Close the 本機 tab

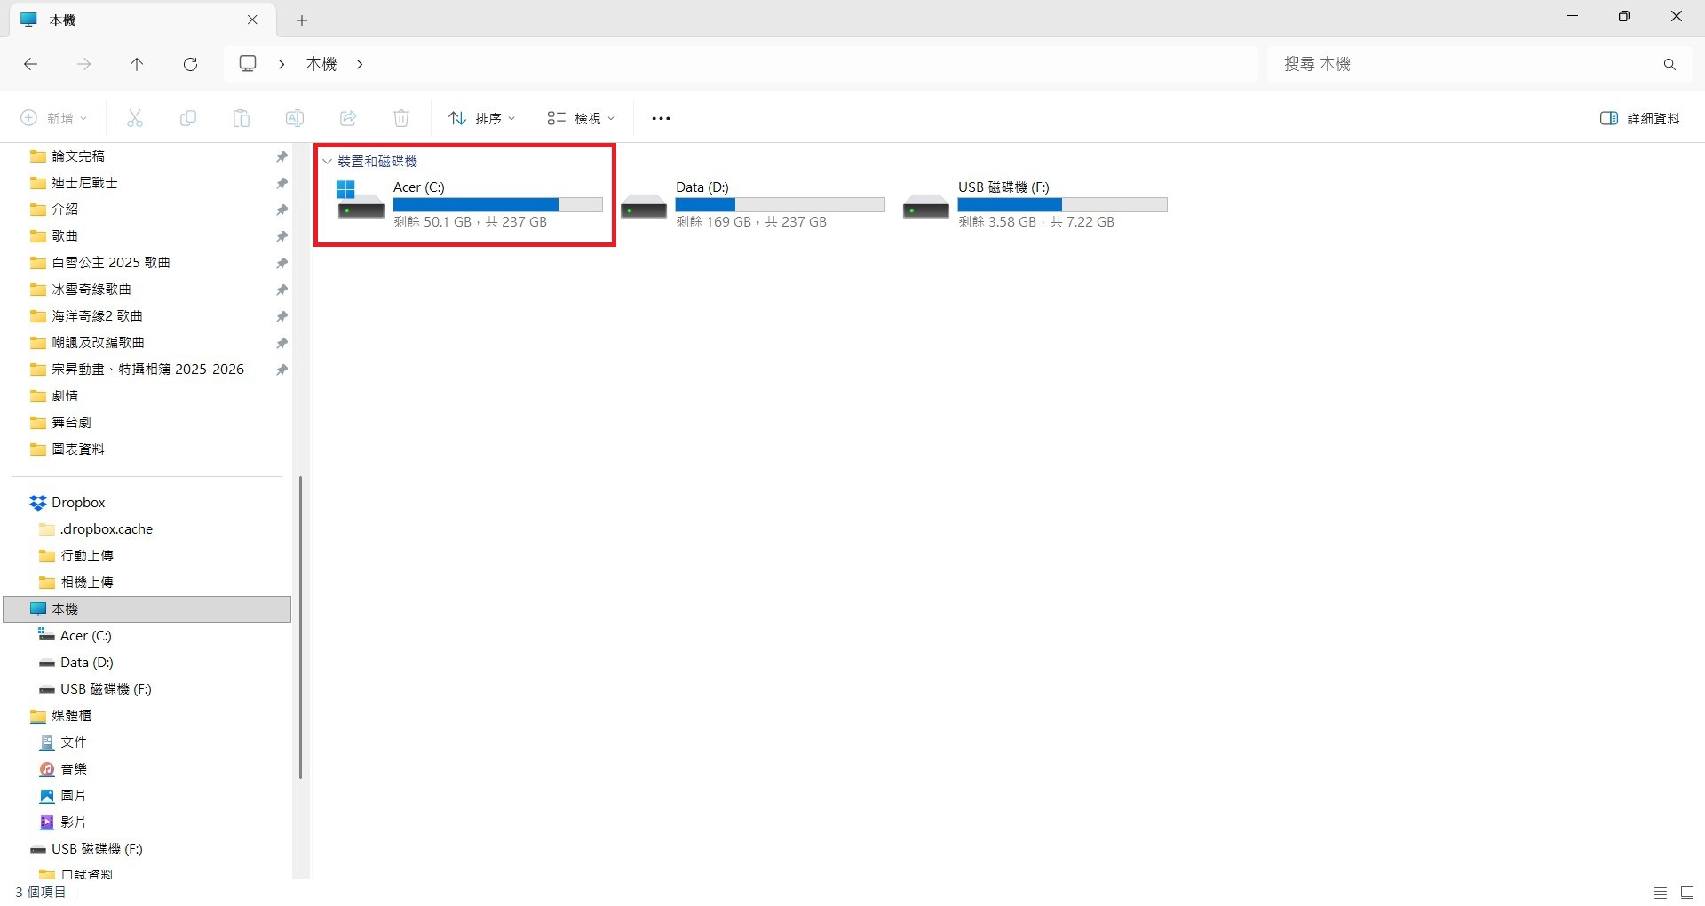click(x=252, y=20)
